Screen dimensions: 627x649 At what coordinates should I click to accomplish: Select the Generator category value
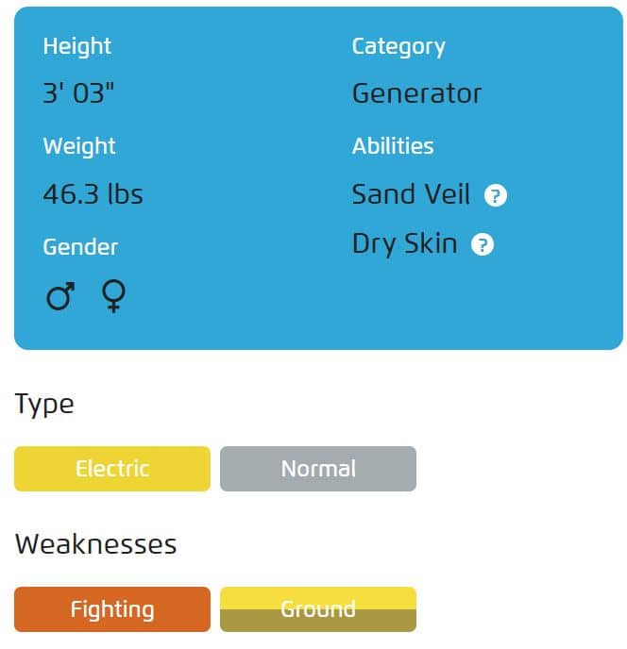click(416, 93)
